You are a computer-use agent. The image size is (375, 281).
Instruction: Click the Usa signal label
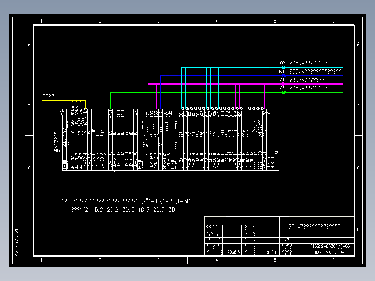click(98, 133)
